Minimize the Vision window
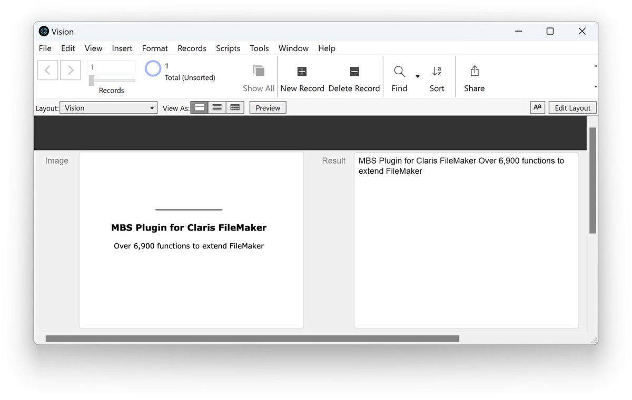This screenshot has width=632, height=400. 518,32
